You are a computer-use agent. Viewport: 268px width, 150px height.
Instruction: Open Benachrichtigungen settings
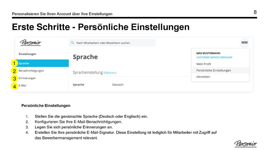click(31, 71)
